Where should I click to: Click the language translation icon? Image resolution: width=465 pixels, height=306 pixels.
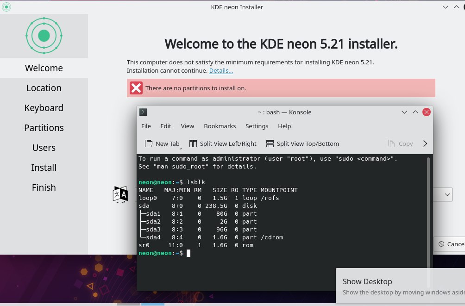120,194
